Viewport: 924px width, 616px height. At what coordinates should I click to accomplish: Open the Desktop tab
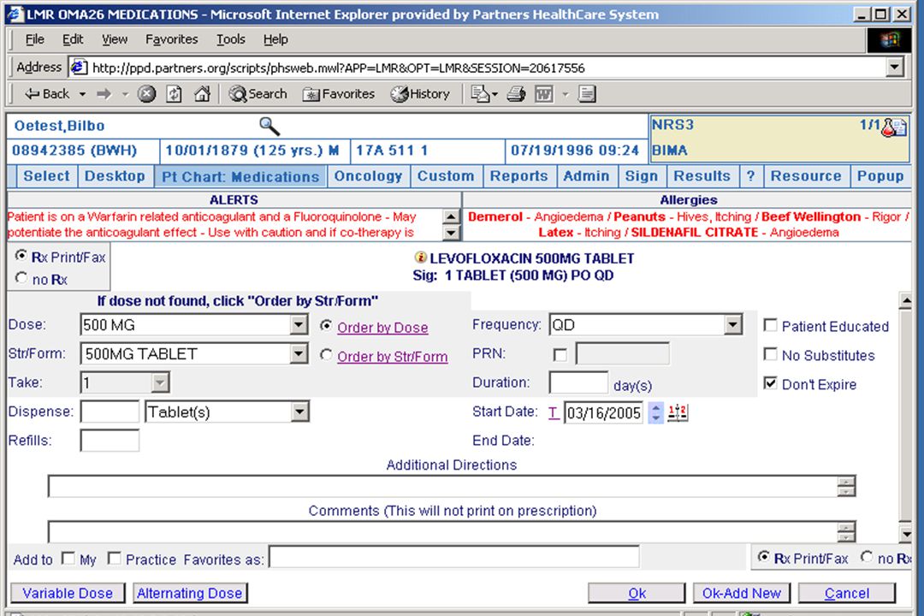115,175
